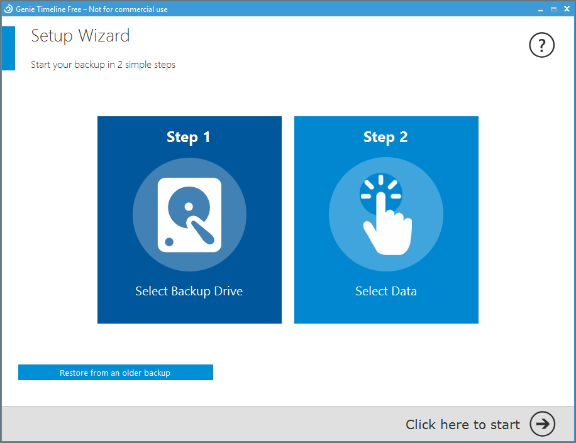Viewport: 576px width, 443px height.
Task: Open help with the question mark icon
Action: [541, 45]
